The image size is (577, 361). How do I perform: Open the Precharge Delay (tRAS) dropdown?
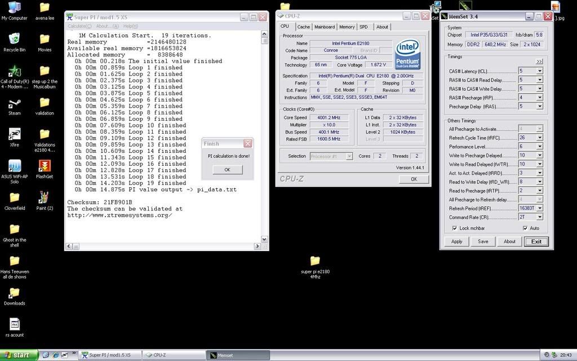pyautogui.click(x=539, y=106)
